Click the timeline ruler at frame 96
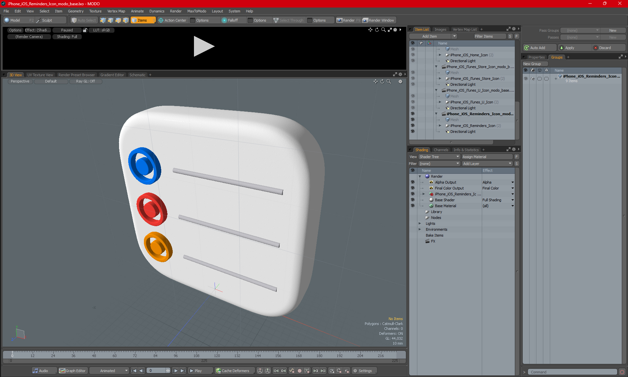The width and height of the screenshot is (628, 377). 176,355
